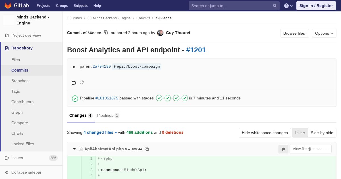Open Pipeline #101951875 link
Image resolution: width=341 pixels, height=179 pixels.
(107, 98)
